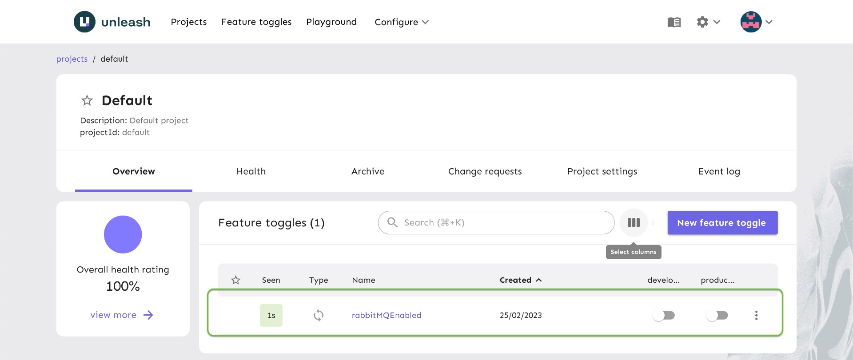The width and height of the screenshot is (853, 360).
Task: Sort by the Created column
Action: pos(520,280)
